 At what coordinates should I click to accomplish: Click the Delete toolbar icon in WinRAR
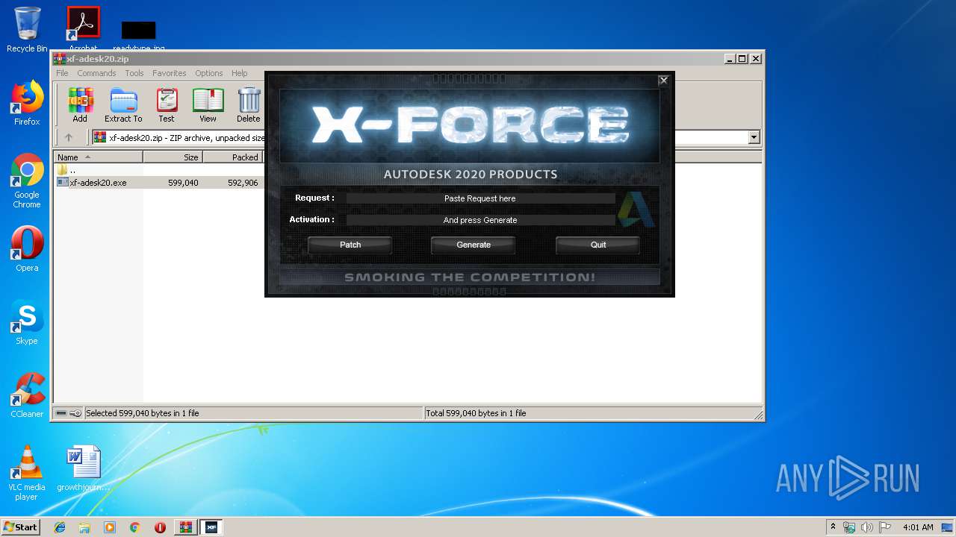pos(249,104)
